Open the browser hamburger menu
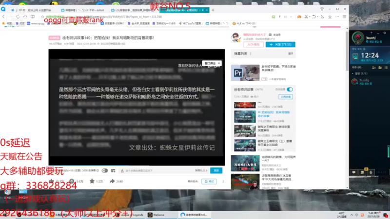Screen dimensions: 390x219 click(x=345, y=17)
